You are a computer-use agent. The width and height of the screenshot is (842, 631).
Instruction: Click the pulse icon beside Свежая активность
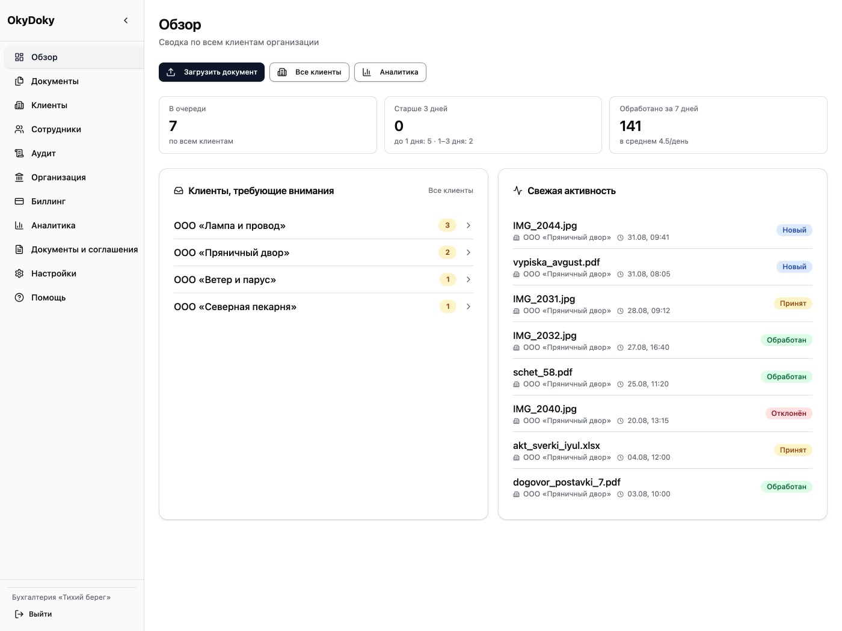[x=518, y=191]
